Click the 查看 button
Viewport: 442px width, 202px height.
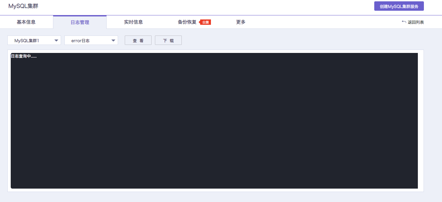pyautogui.click(x=138, y=40)
